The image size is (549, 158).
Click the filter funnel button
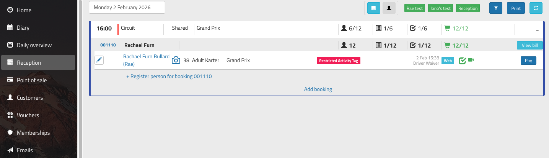pyautogui.click(x=495, y=8)
